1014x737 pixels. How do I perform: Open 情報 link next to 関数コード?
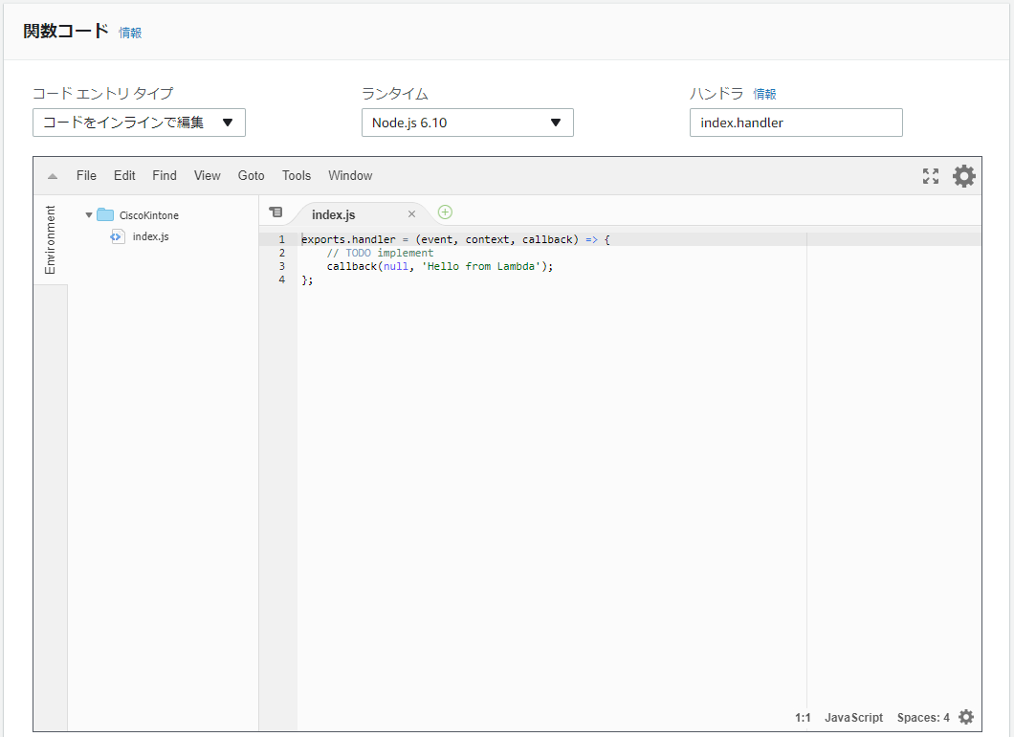[x=130, y=33]
